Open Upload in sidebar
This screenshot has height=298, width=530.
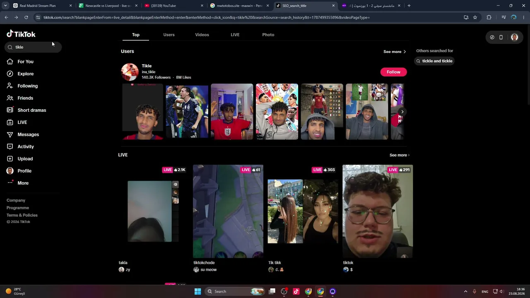pyautogui.click(x=25, y=159)
